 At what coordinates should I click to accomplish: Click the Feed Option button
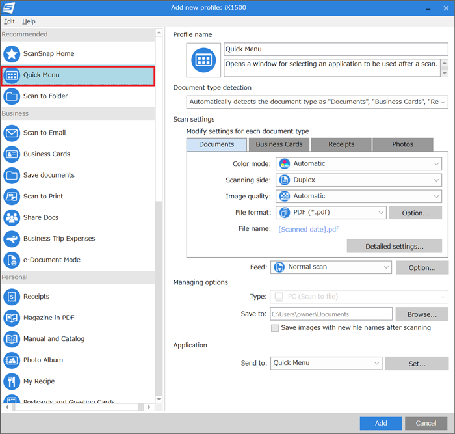tap(422, 267)
